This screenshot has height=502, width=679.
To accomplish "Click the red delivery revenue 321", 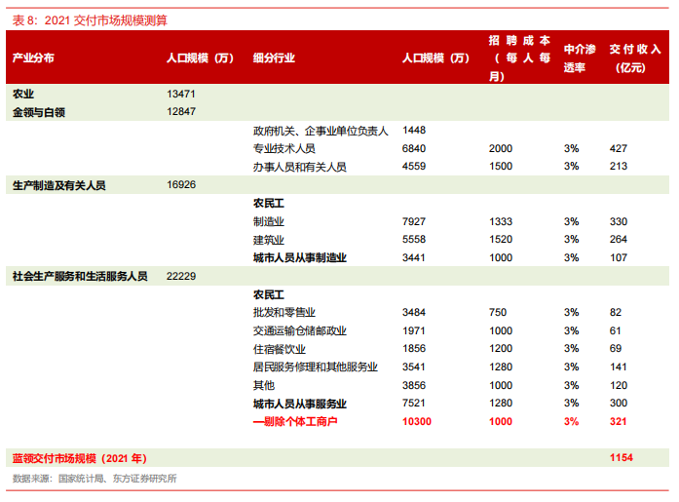I will 619,422.
